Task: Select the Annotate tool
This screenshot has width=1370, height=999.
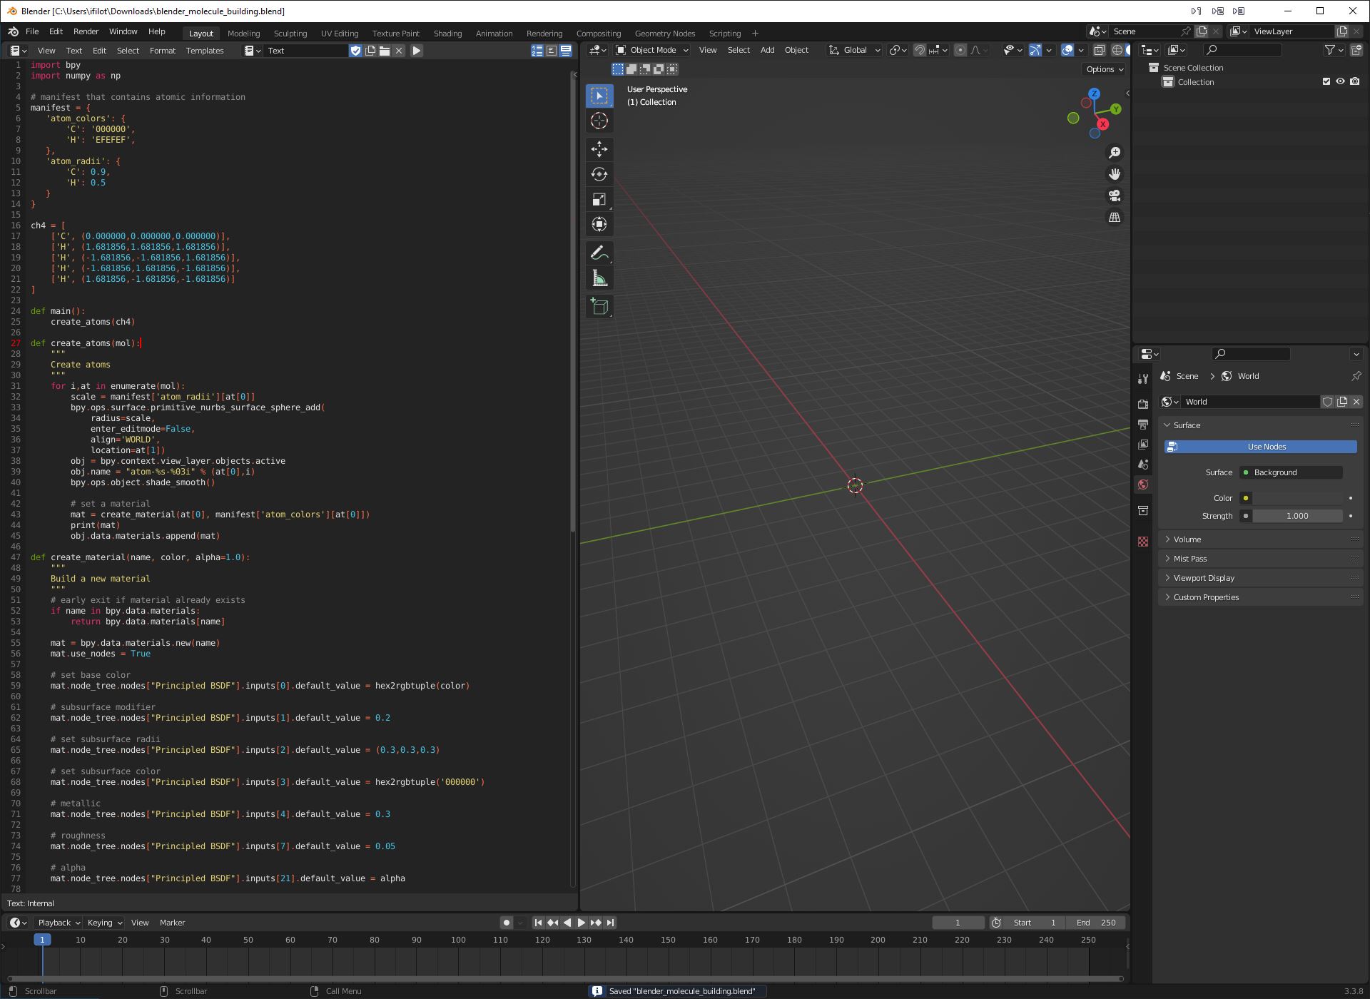Action: pyautogui.click(x=599, y=252)
